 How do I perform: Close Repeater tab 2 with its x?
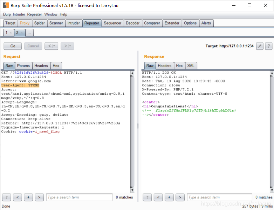[x=21, y=33]
